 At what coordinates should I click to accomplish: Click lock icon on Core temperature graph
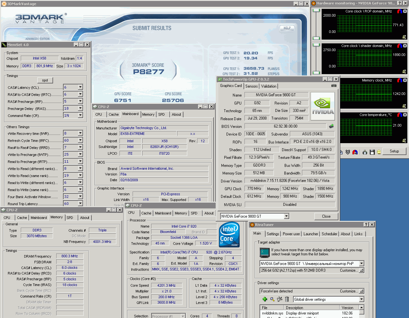point(404,141)
